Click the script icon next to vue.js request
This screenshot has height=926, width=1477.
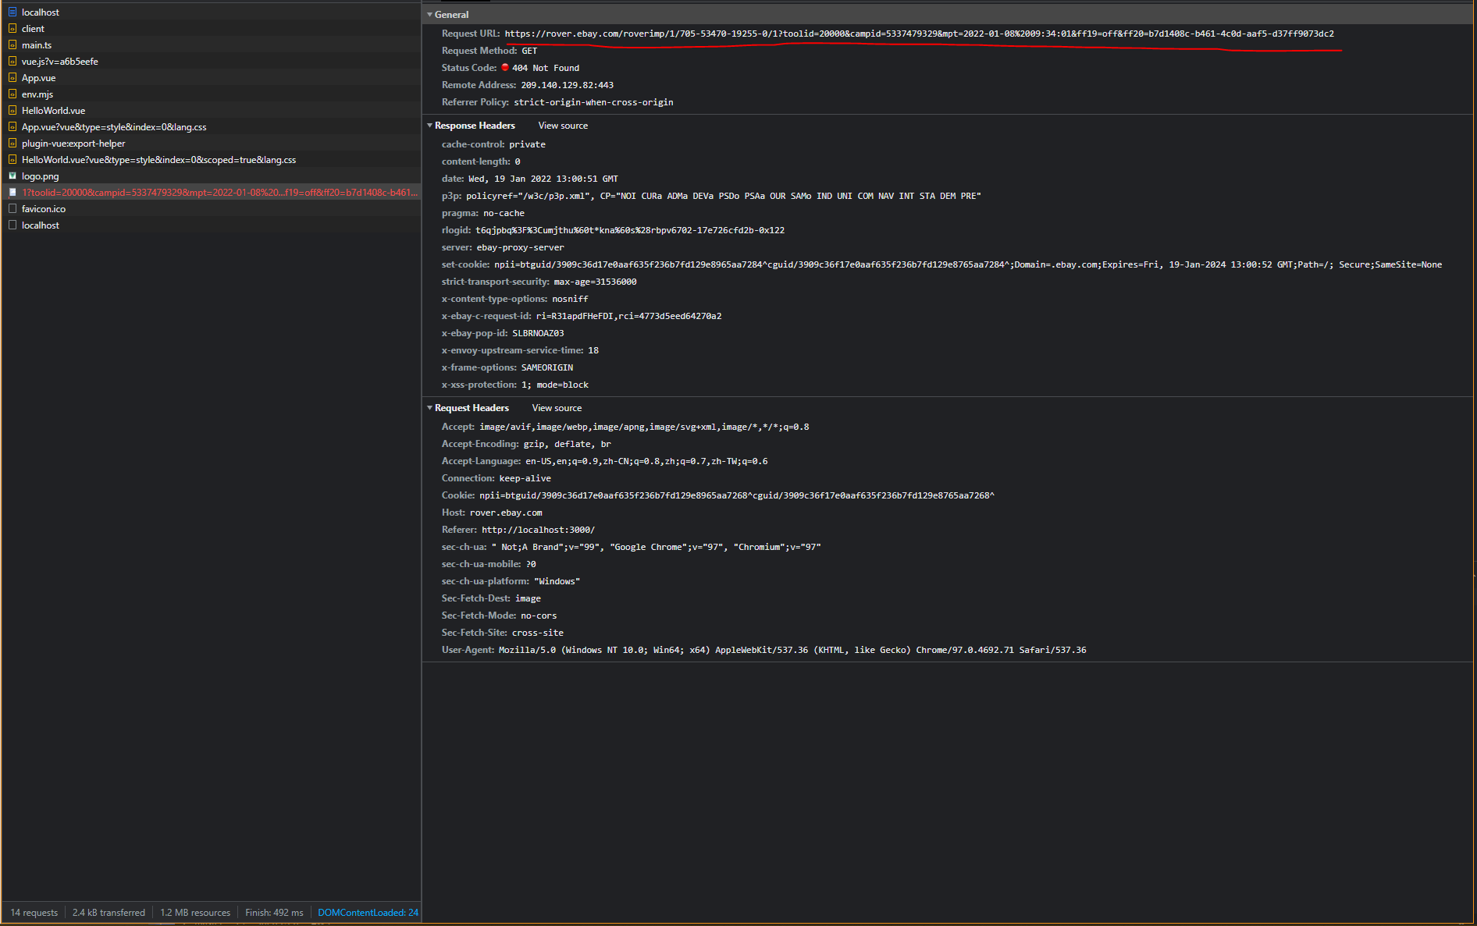[x=12, y=61]
